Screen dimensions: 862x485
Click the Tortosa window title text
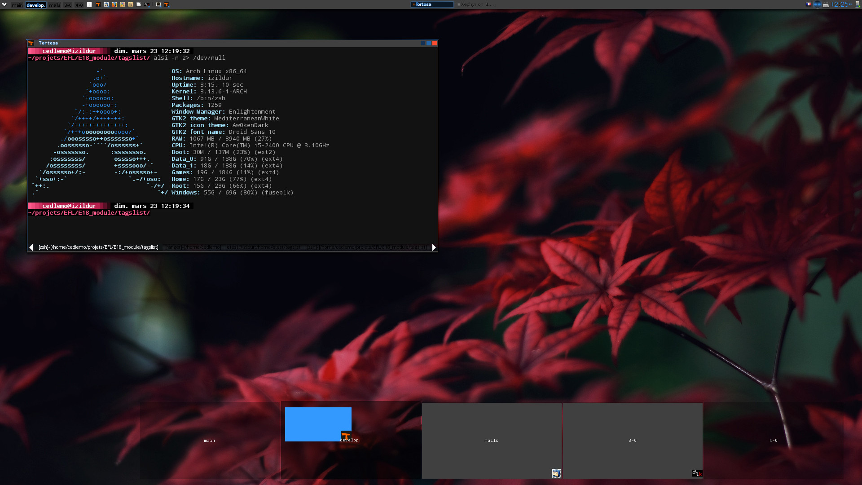(48, 43)
